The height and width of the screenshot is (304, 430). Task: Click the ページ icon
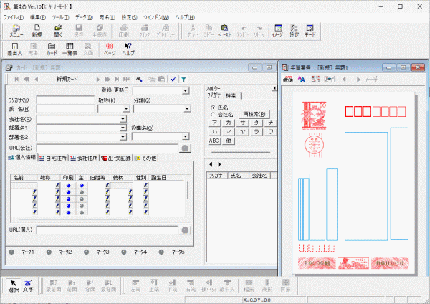pos(110,49)
